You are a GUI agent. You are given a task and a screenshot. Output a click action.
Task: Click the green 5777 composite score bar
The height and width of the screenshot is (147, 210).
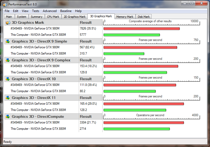132,35
